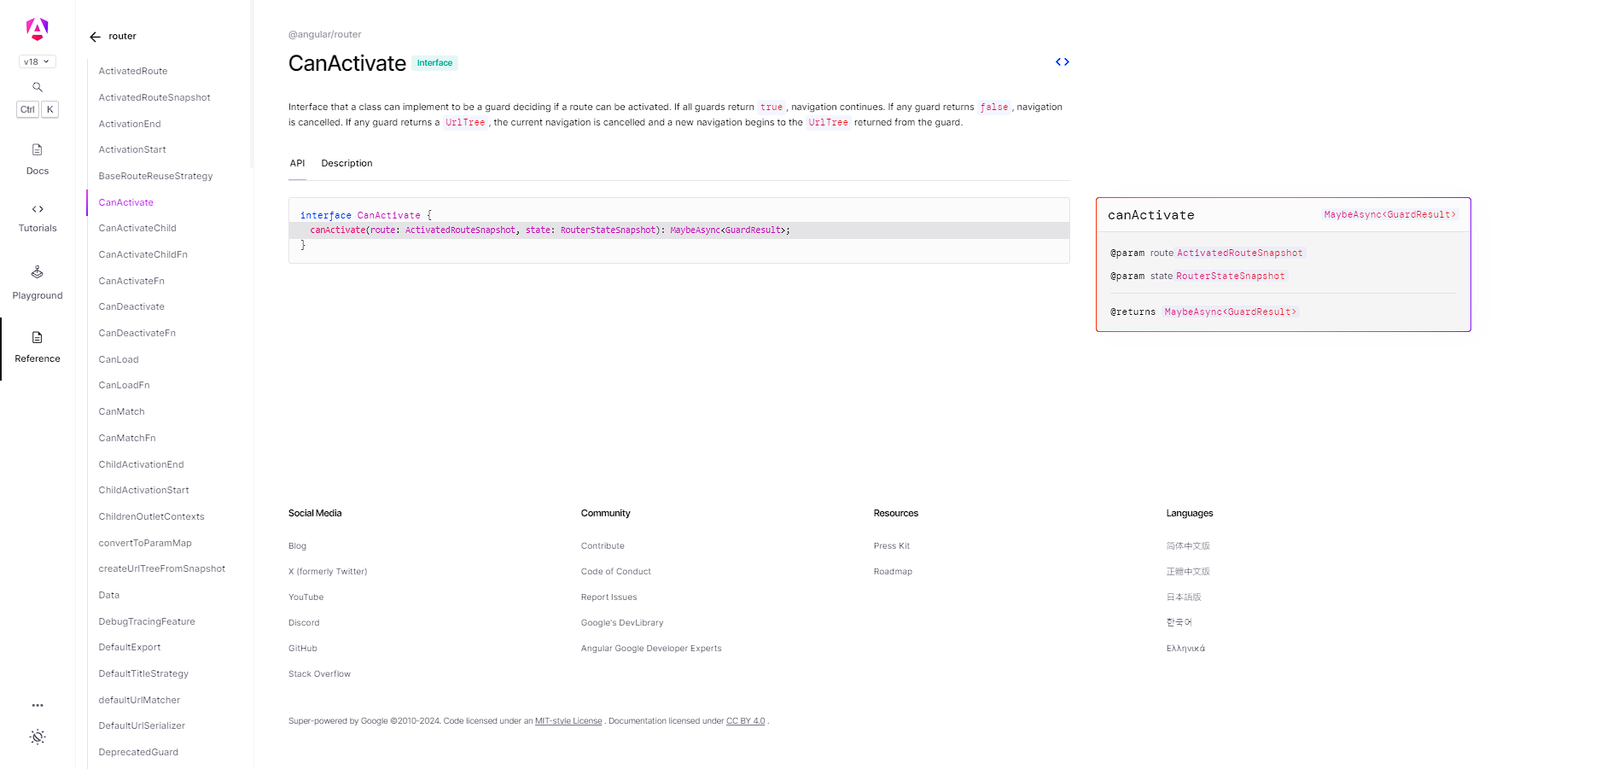Open the UrlTree type link in description
The width and height of the screenshot is (1613, 769).
click(x=465, y=123)
